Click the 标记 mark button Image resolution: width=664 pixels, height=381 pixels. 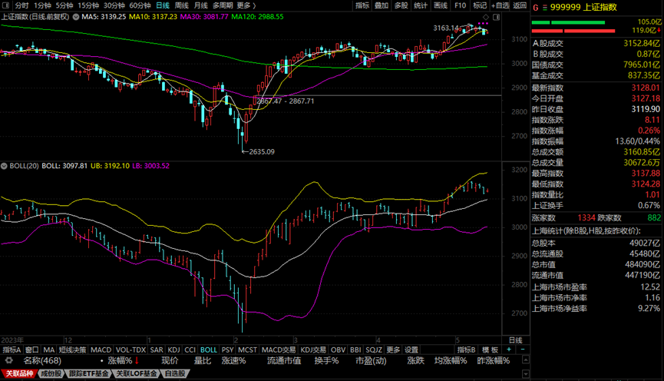(x=480, y=5)
